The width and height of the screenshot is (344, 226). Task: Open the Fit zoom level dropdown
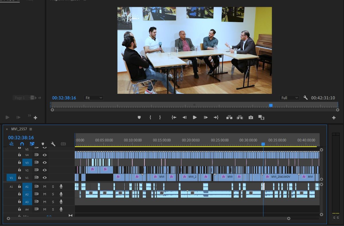coord(93,98)
